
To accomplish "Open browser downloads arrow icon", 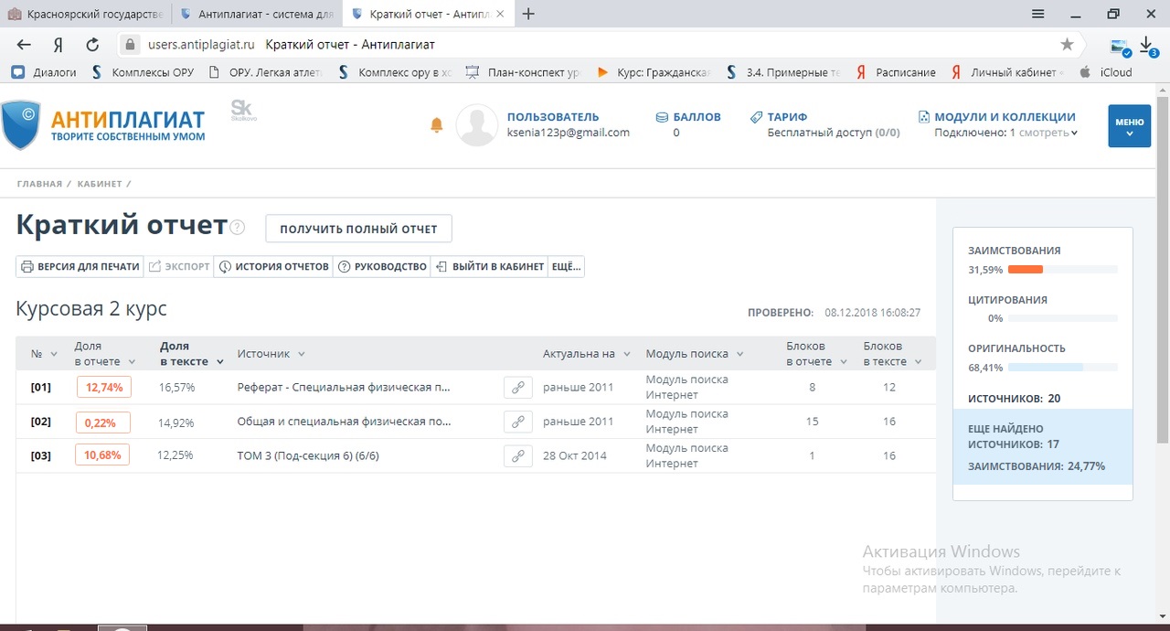I will [1147, 45].
